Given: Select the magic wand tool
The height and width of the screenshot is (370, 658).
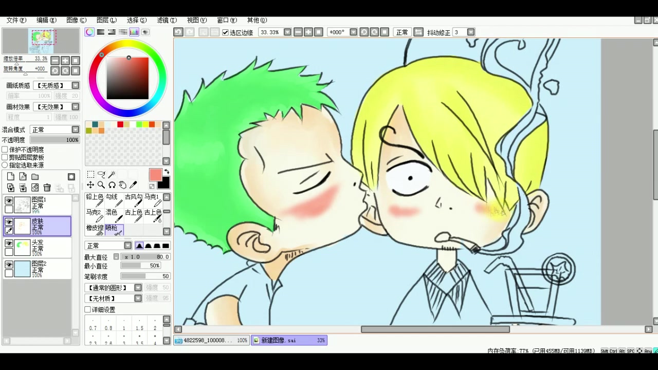Looking at the screenshot, I should tap(112, 175).
